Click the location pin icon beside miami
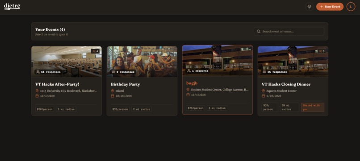This screenshot has height=161, width=360. tap(113, 91)
